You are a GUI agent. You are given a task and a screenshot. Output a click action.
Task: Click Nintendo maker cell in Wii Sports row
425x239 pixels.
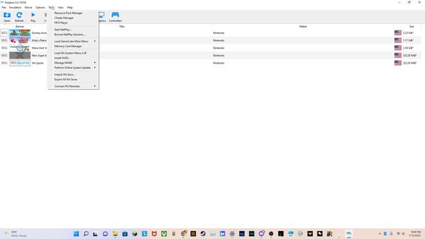pos(218,63)
